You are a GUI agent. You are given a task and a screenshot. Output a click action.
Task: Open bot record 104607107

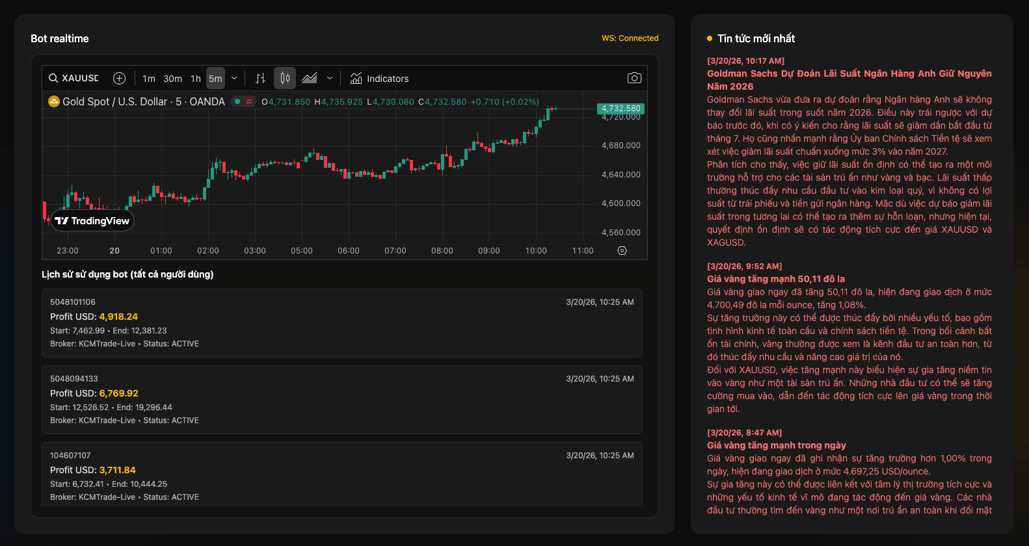342,474
